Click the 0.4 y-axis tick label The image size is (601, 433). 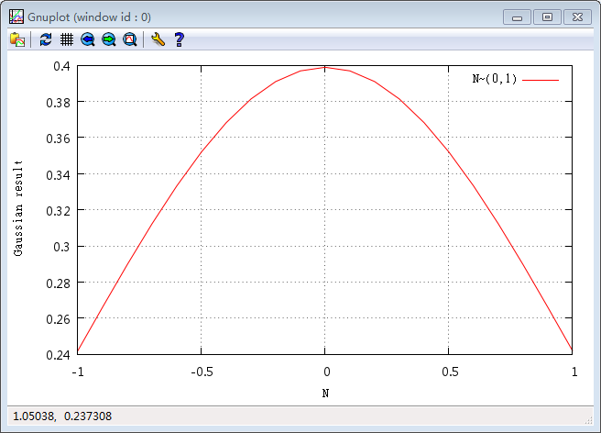pyautogui.click(x=61, y=66)
